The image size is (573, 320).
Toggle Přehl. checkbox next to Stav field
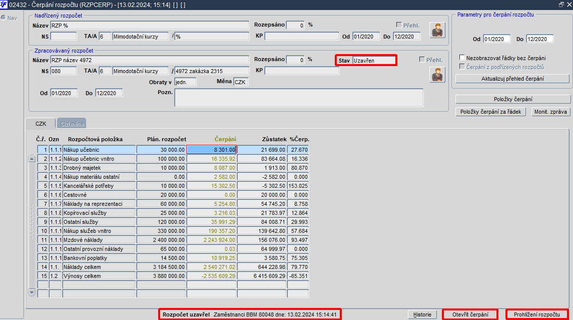pyautogui.click(x=422, y=59)
